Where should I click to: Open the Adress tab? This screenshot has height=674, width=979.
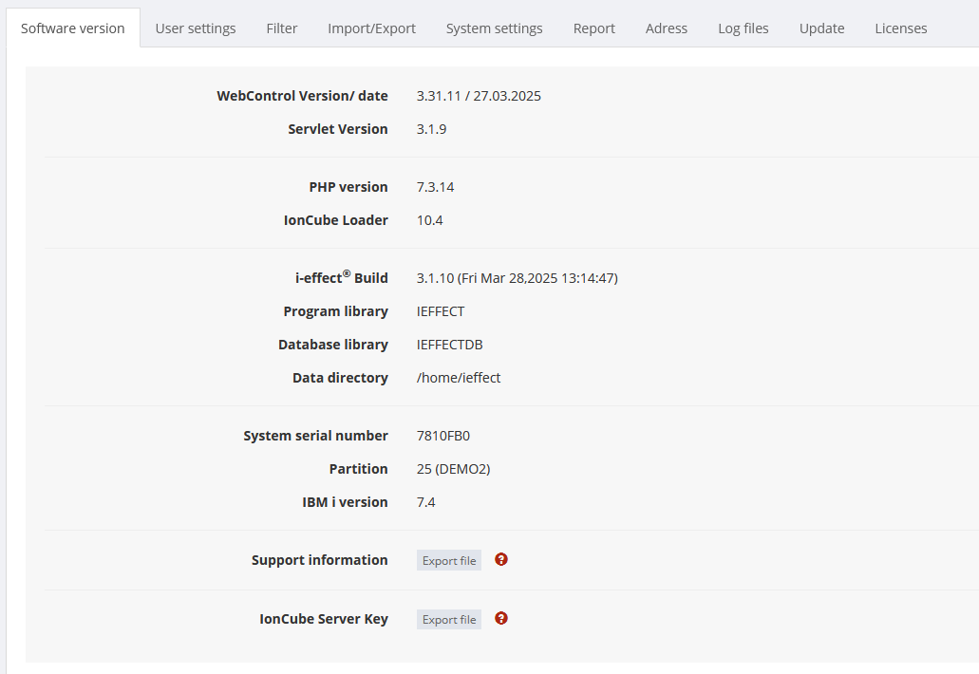[x=667, y=28]
